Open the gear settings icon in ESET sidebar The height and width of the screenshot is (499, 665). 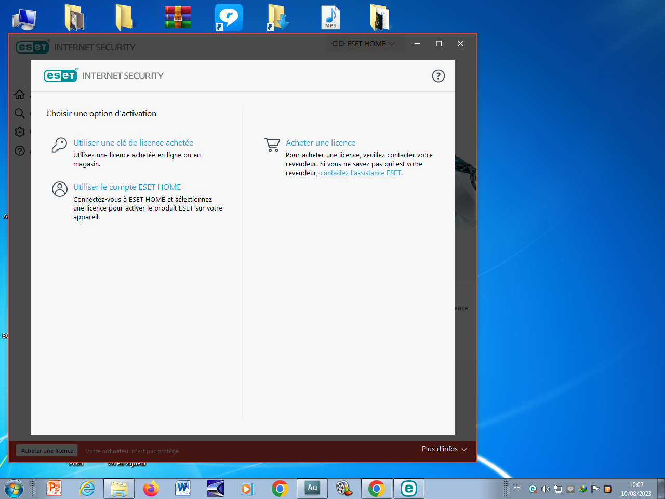[20, 132]
